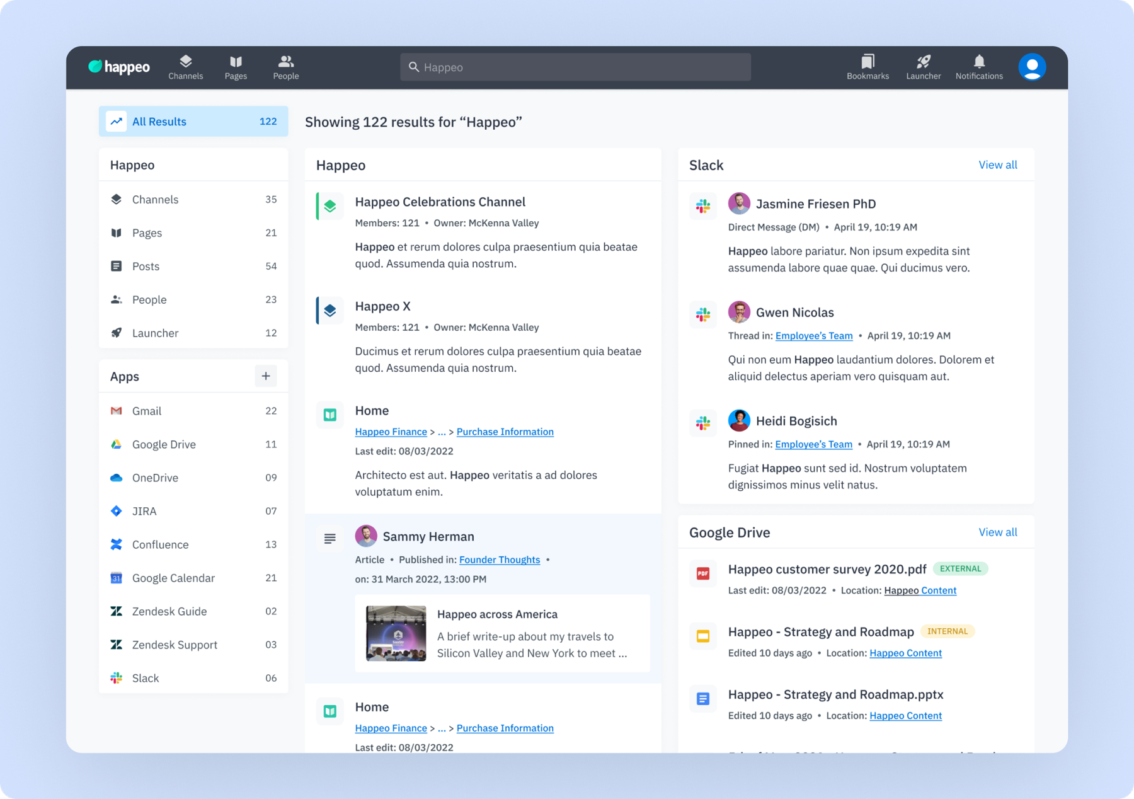Click the green Celebrations channel icon
The width and height of the screenshot is (1134, 799).
point(330,206)
